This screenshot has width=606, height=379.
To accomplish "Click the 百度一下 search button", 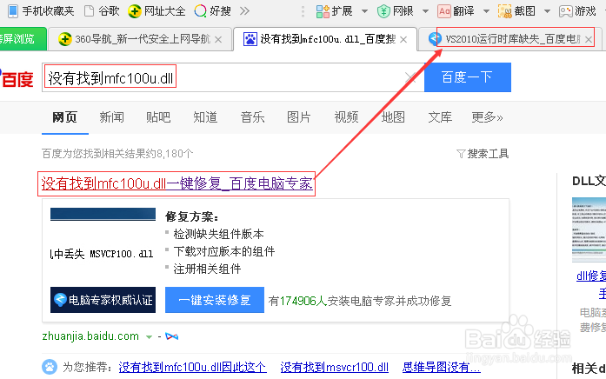I will 468,77.
